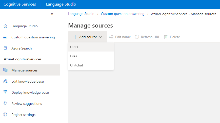Open Review suggestions page
220x123 pixels.
(30, 104)
